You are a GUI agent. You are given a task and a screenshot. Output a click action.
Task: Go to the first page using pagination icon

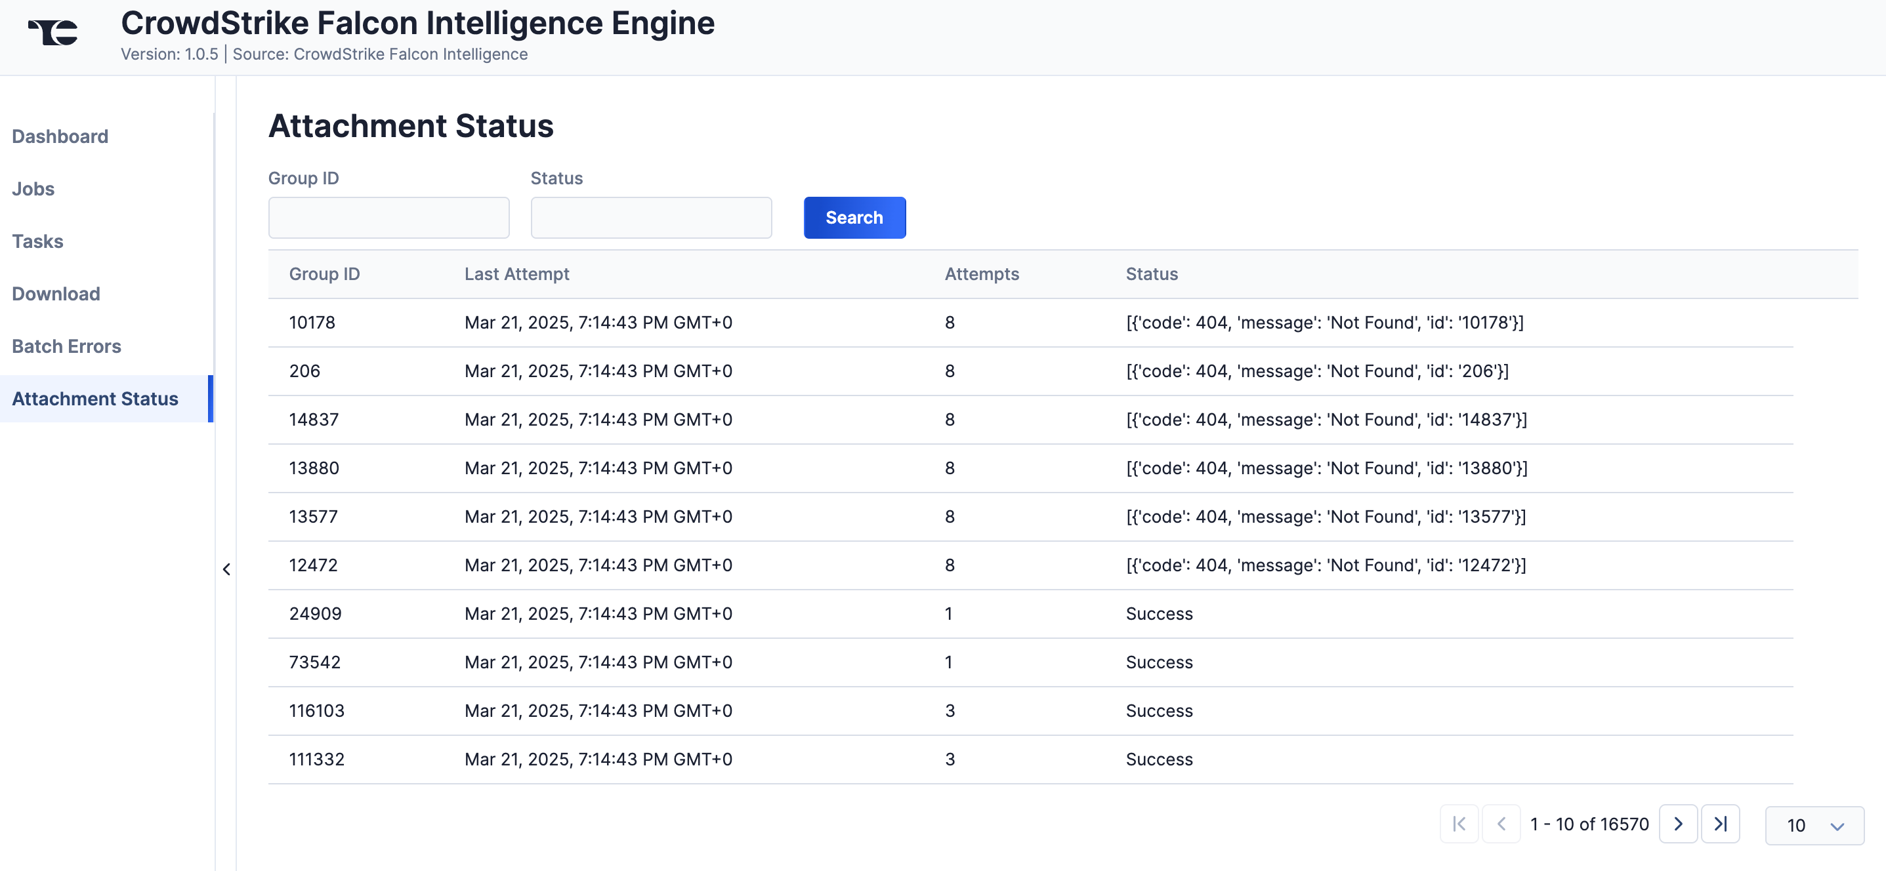coord(1458,824)
